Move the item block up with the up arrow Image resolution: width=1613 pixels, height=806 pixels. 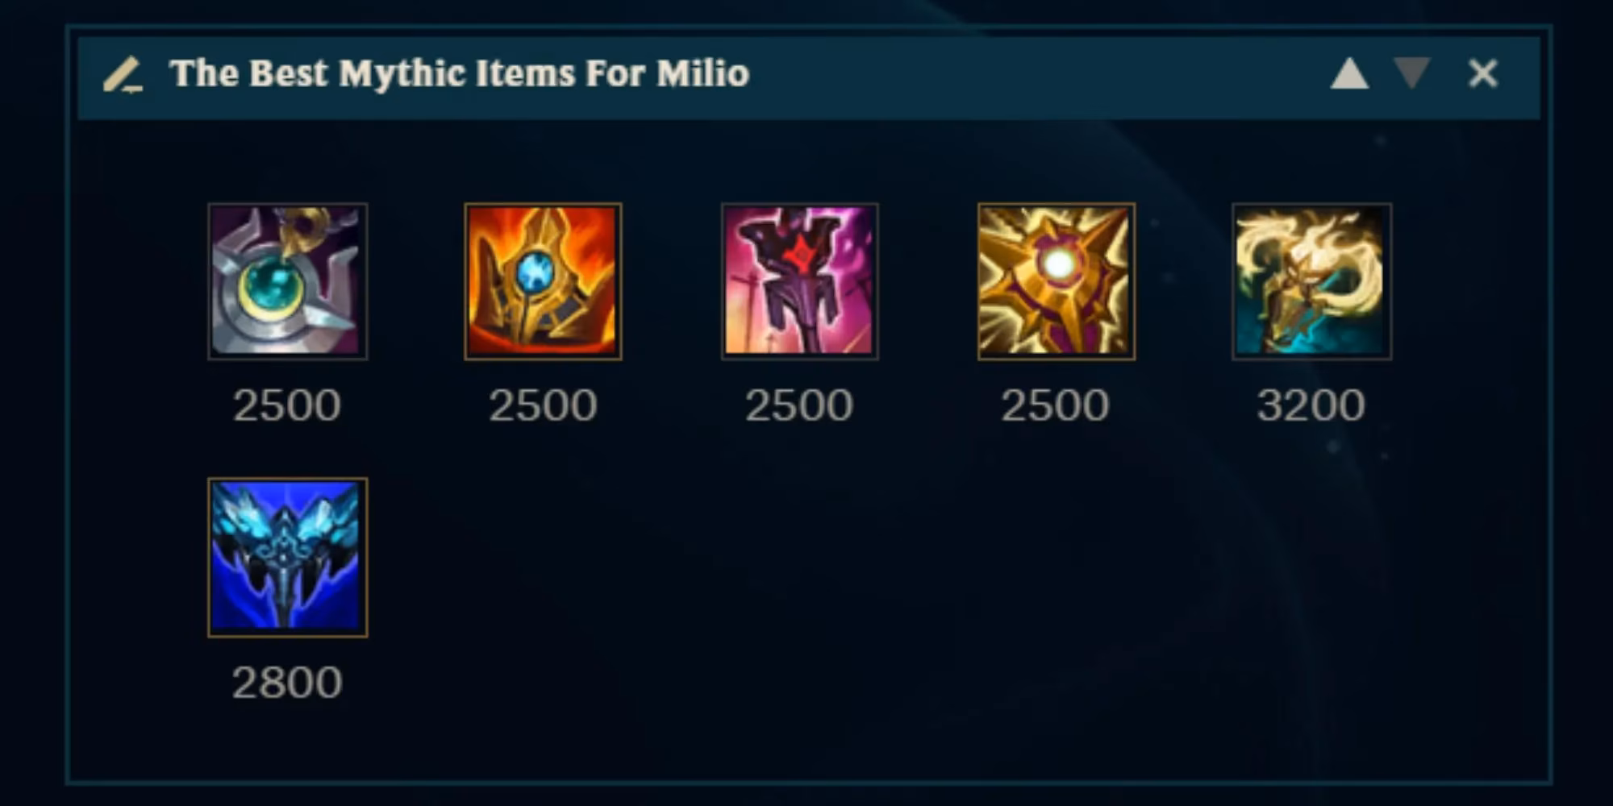tap(1349, 73)
